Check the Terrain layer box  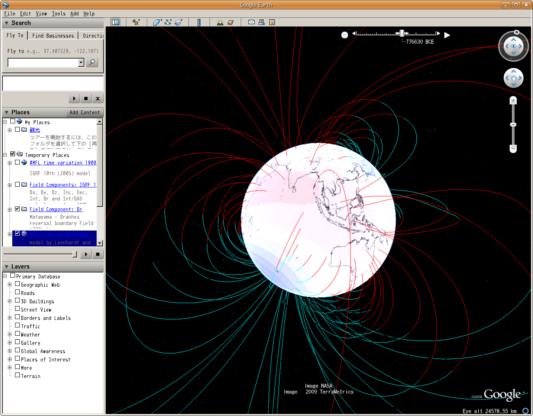[x=17, y=375]
